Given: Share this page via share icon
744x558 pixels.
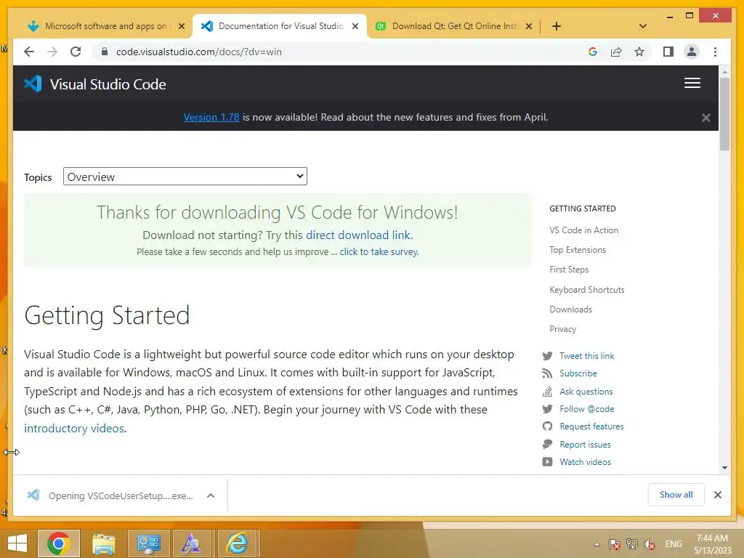Looking at the screenshot, I should 616,52.
